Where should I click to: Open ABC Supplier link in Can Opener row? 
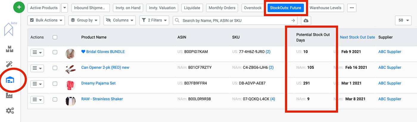tap(390, 67)
